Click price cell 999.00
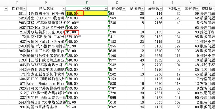 click(x=87, y=84)
